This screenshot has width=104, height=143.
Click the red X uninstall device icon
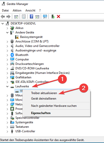click(x=58, y=17)
